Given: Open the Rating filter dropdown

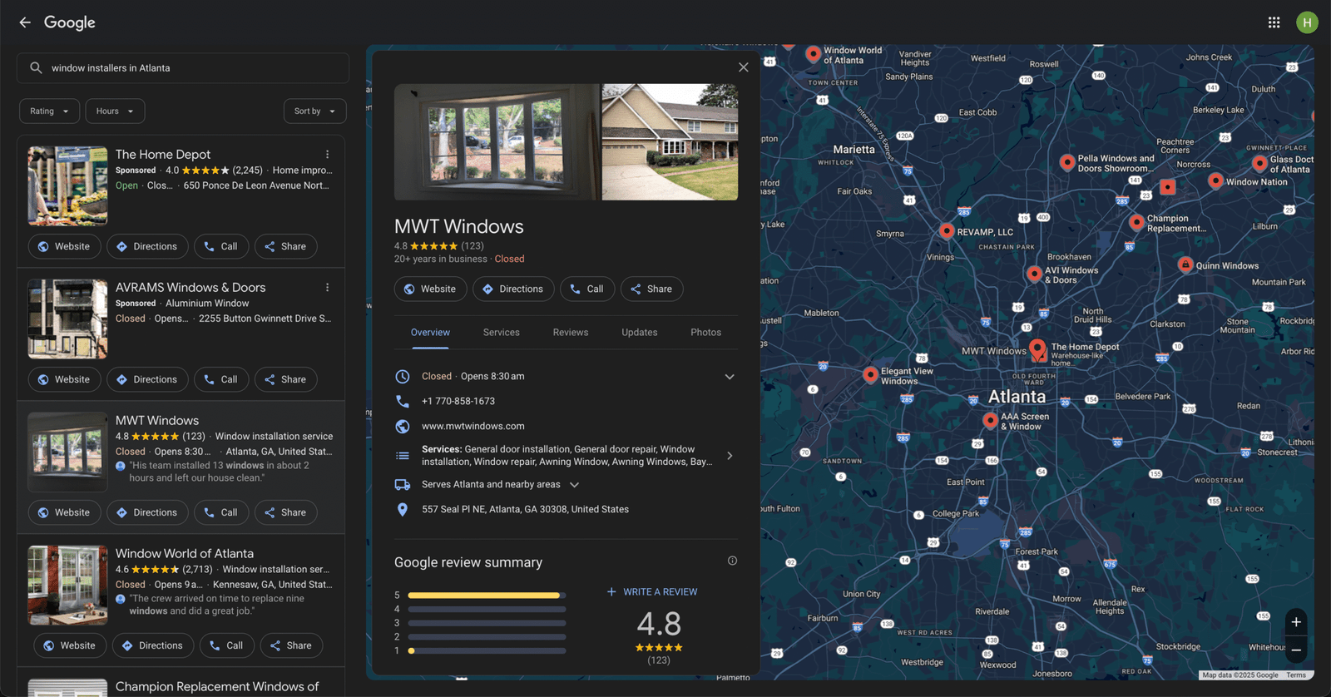Looking at the screenshot, I should pyautogui.click(x=49, y=111).
